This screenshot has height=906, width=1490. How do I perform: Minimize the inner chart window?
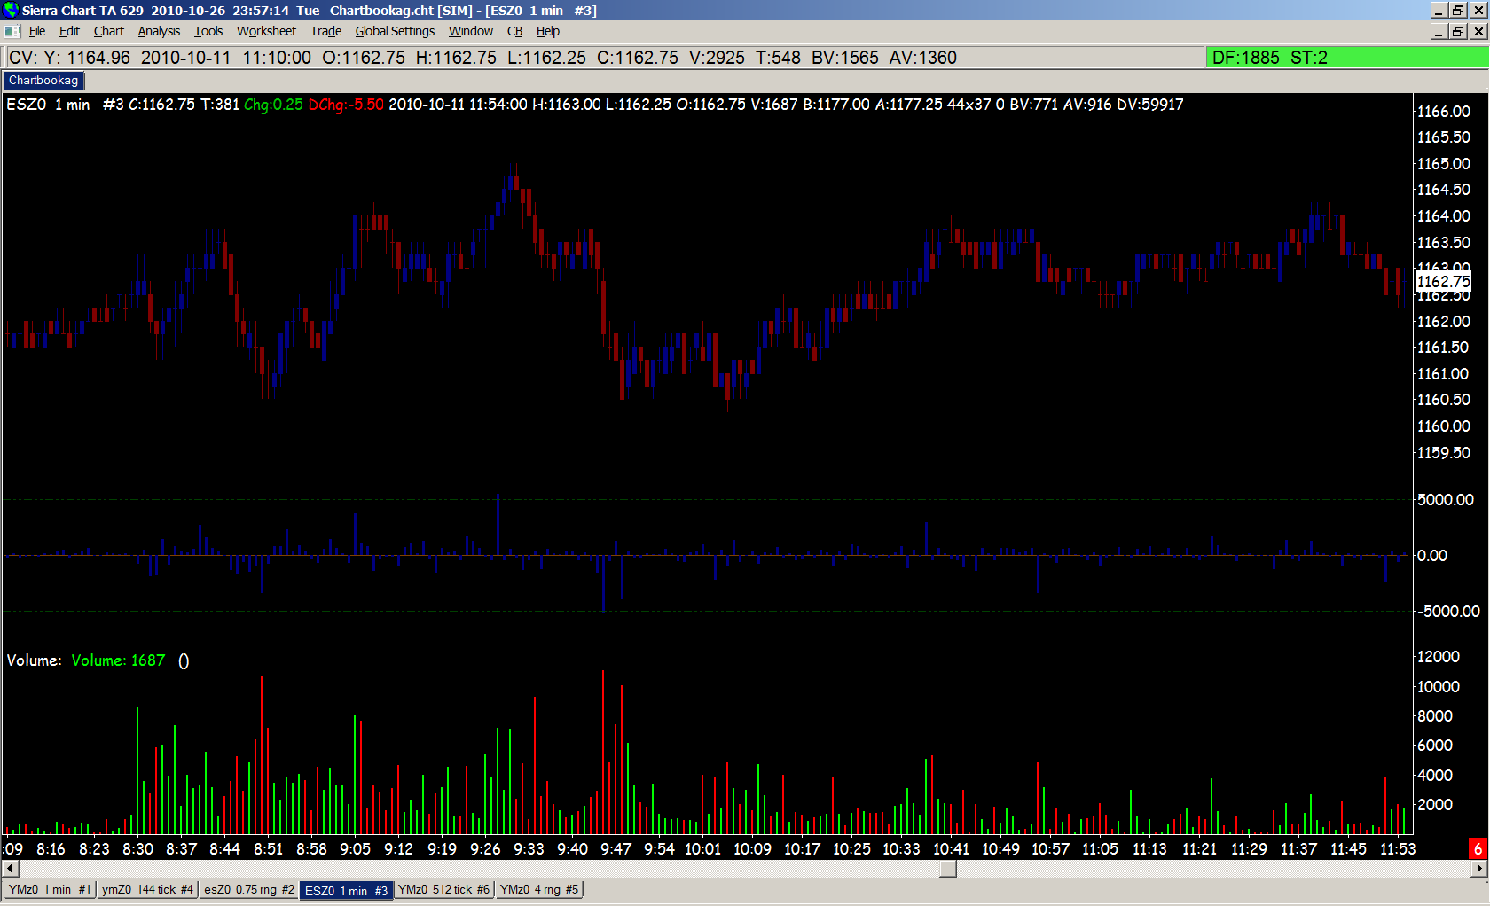(1439, 31)
